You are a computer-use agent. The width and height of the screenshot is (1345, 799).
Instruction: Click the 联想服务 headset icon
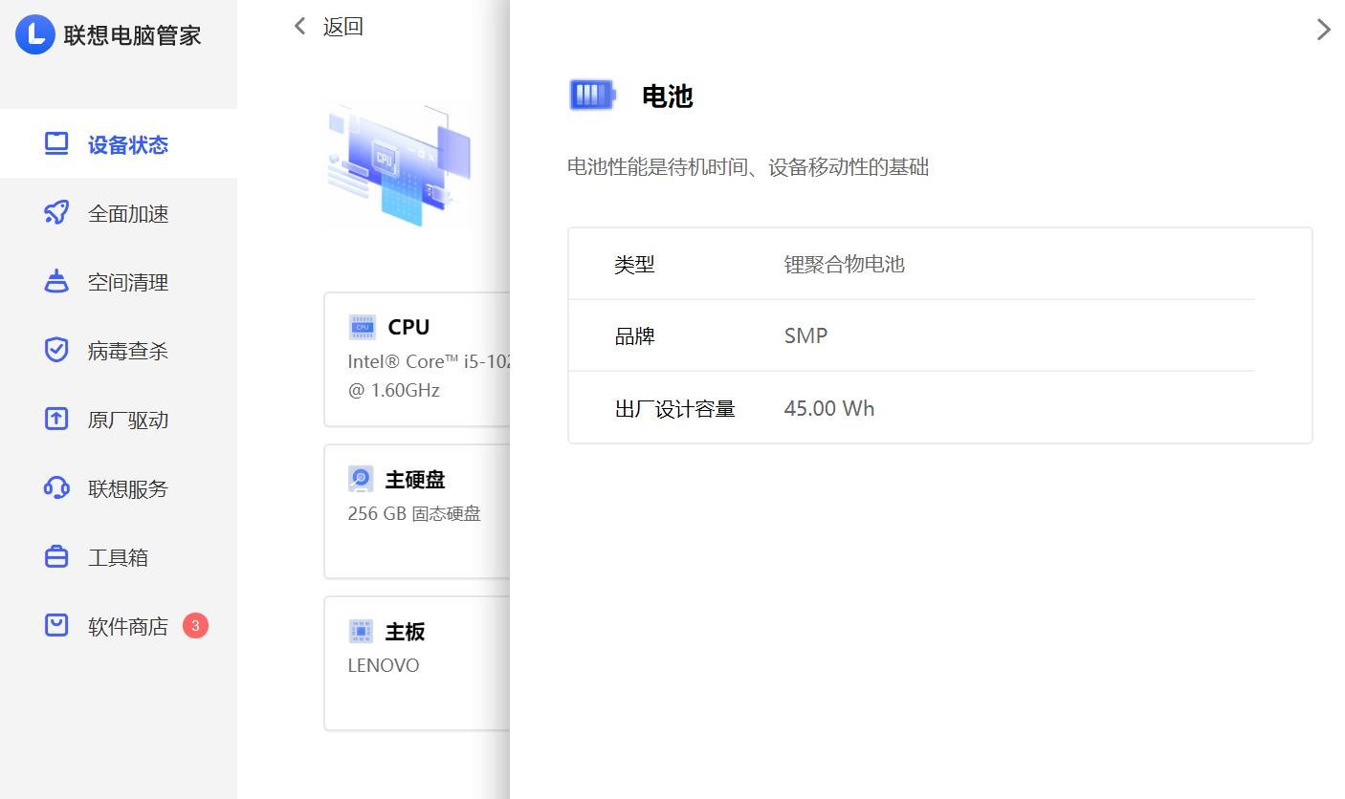[x=56, y=488]
